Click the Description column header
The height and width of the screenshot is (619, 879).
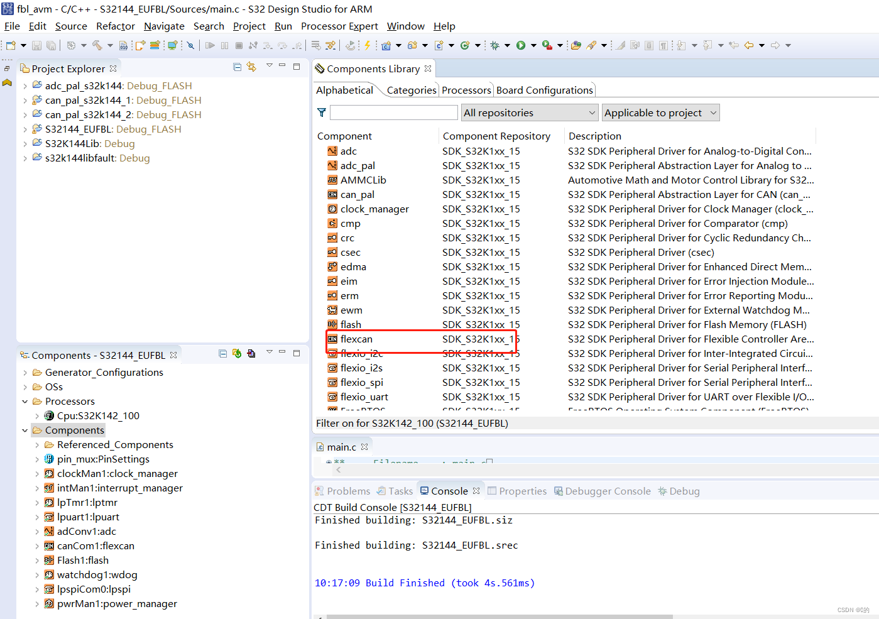595,136
